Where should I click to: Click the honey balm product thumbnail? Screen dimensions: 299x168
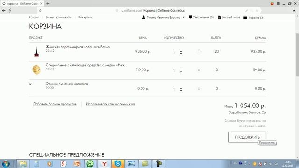[x=36, y=70]
